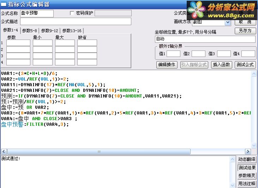Click the VAR11:=DYNAINFO(17) code line
The image size is (258, 188).
[53, 85]
